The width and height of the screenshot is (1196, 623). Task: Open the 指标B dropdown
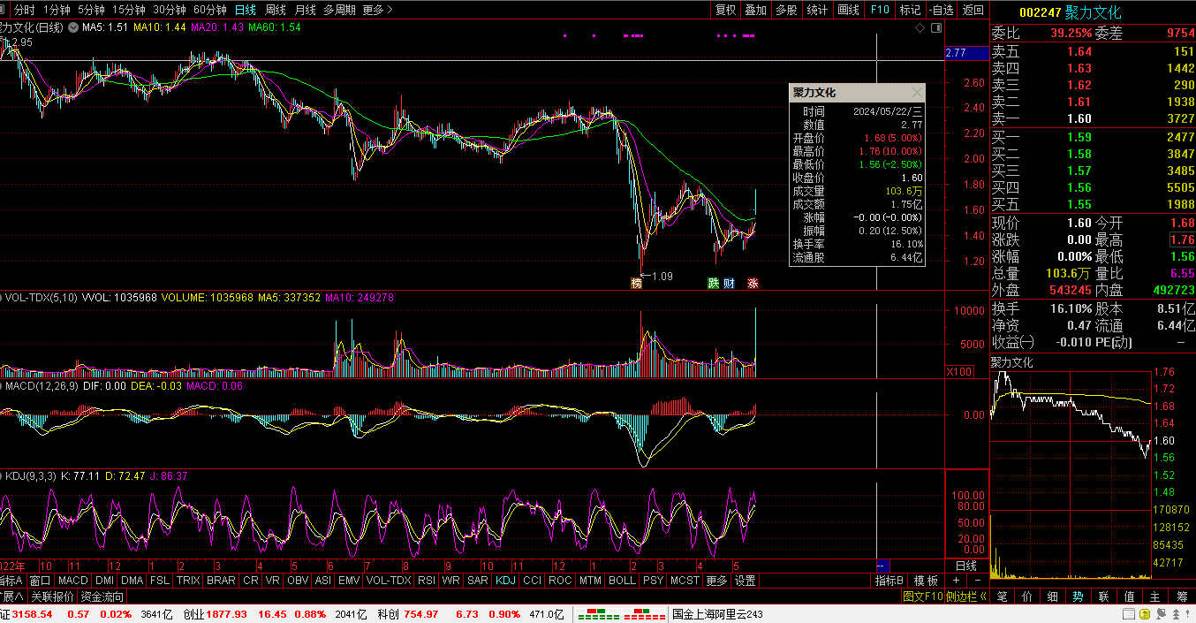889,581
